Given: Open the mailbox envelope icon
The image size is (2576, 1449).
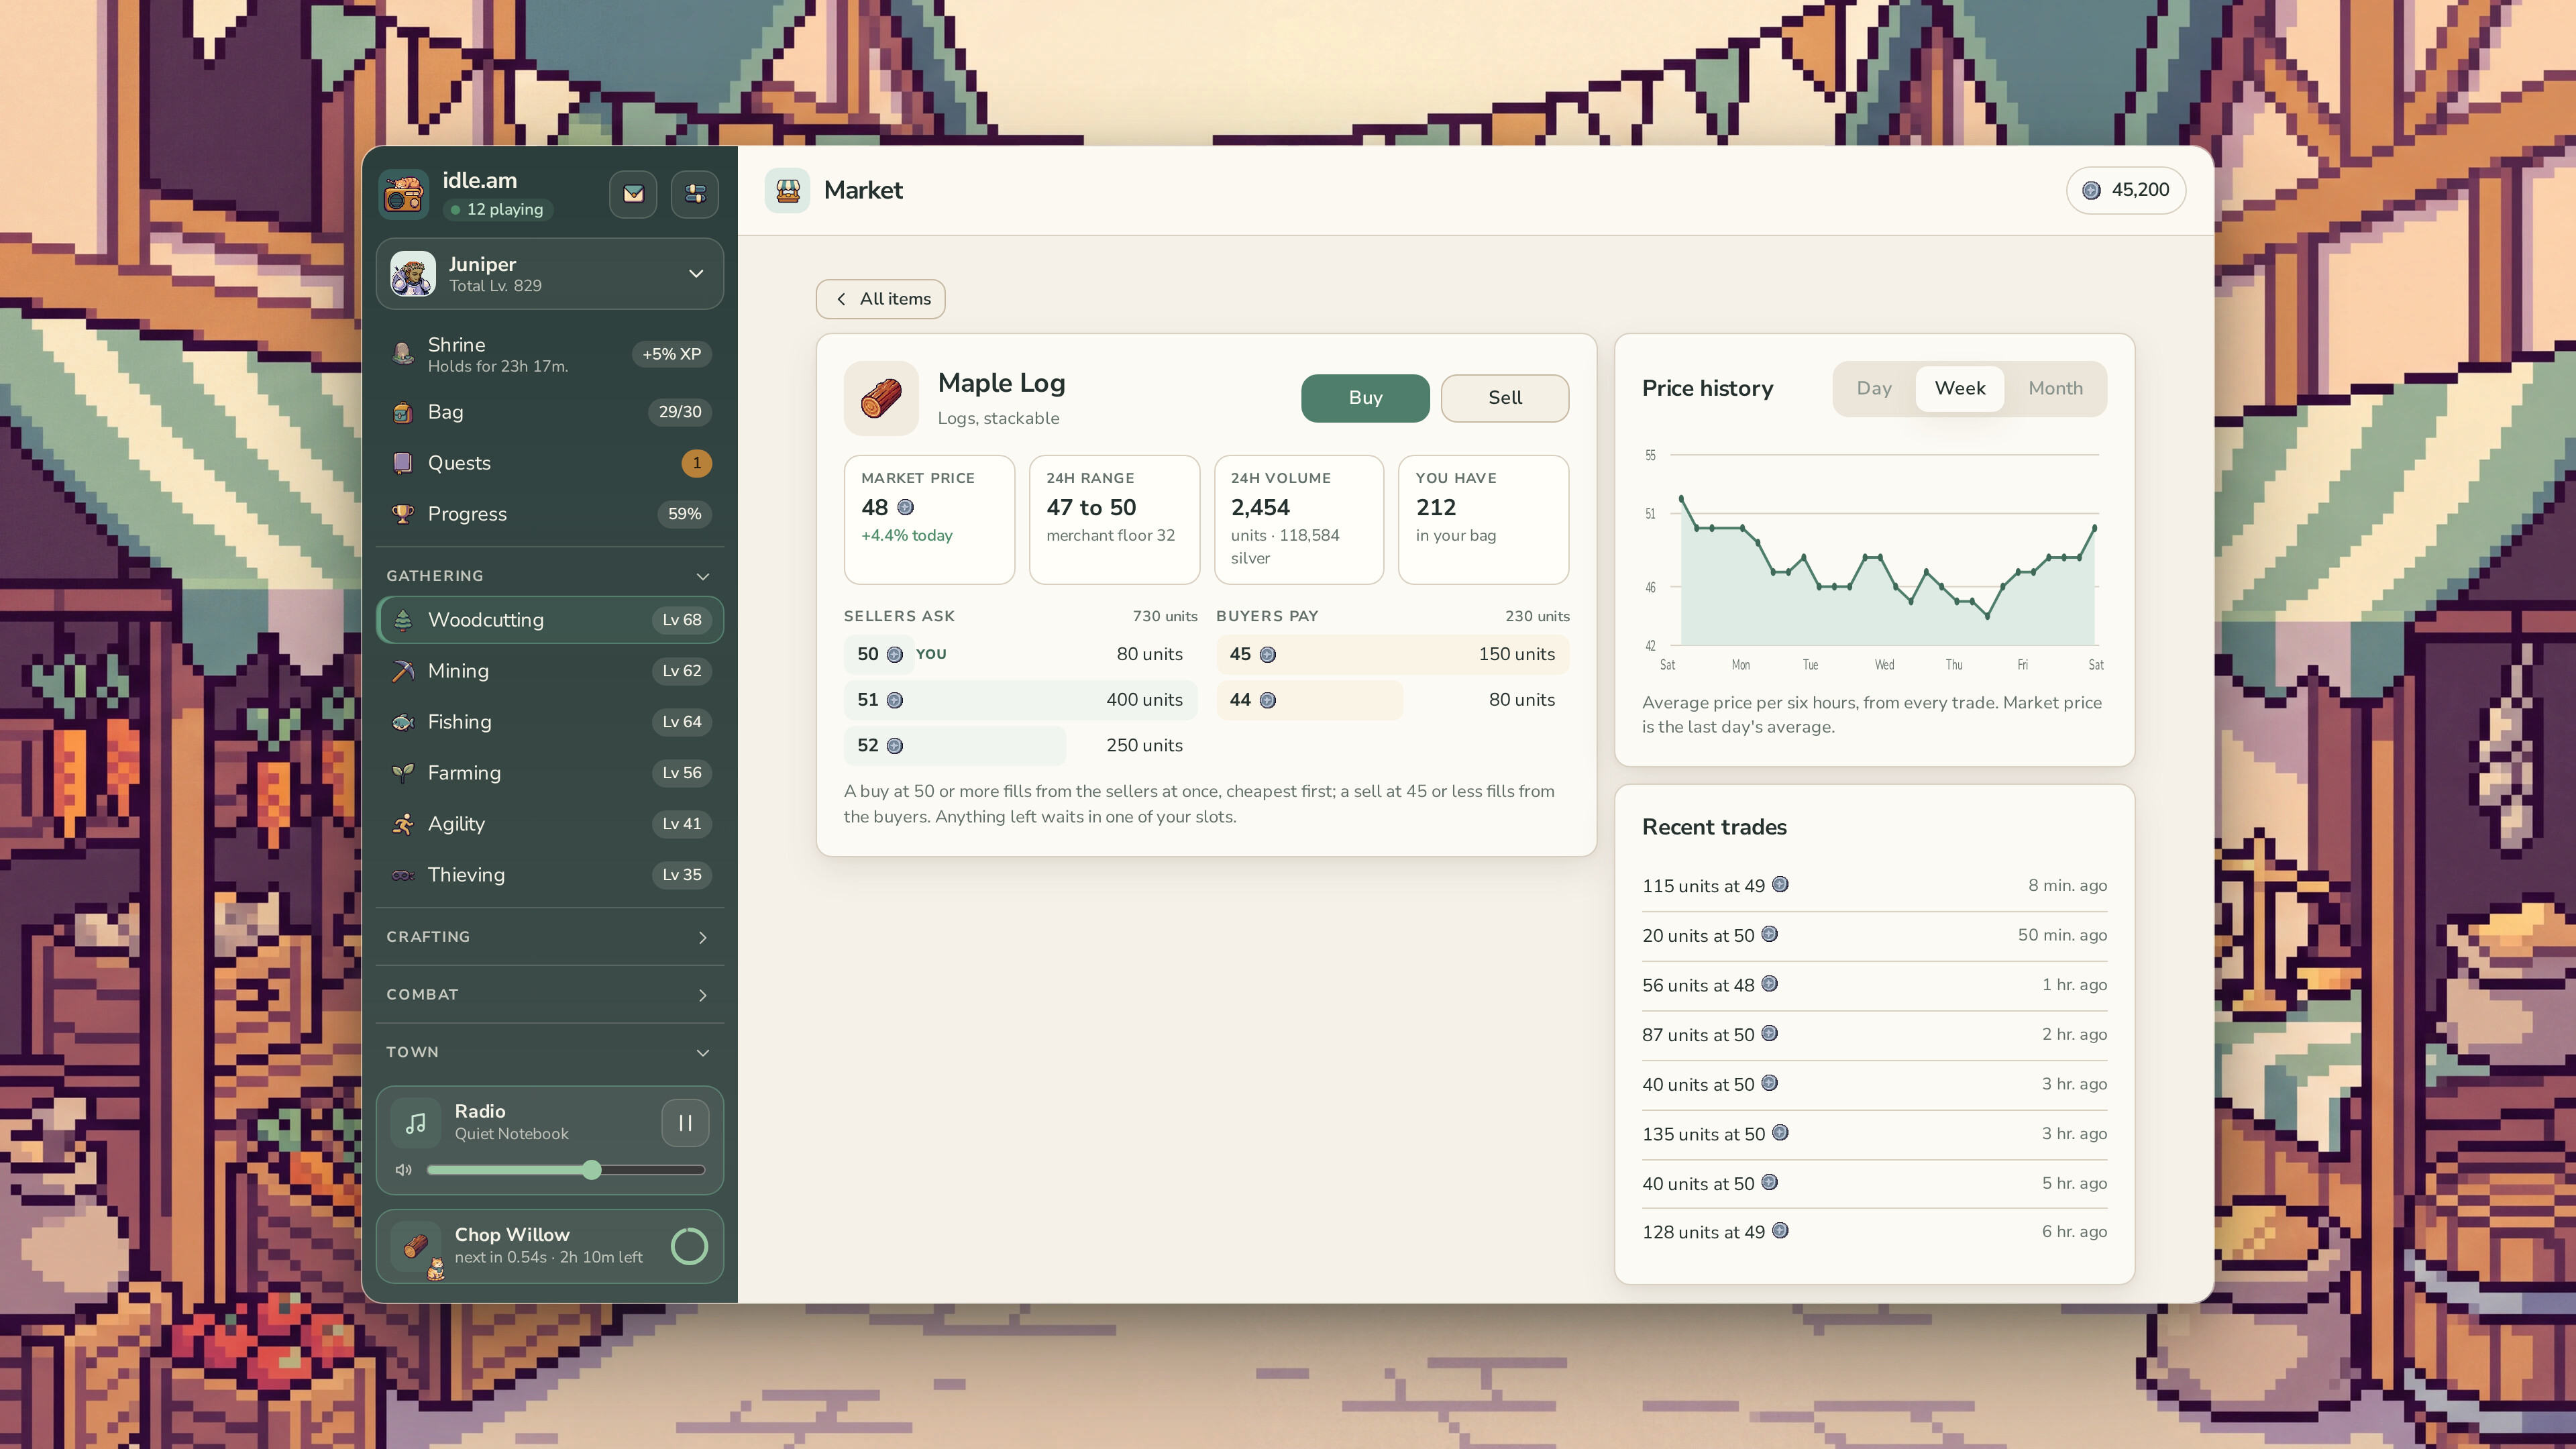Looking at the screenshot, I should [x=633, y=194].
